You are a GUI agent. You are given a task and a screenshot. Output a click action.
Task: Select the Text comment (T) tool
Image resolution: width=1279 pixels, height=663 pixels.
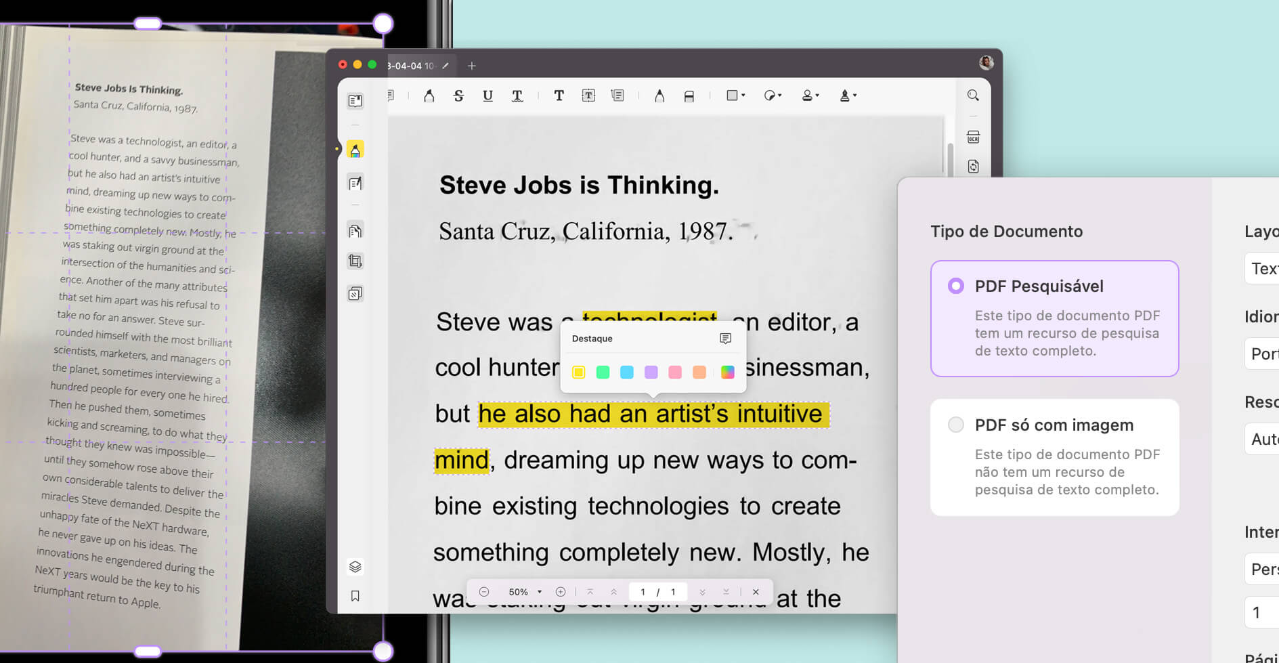pyautogui.click(x=559, y=96)
